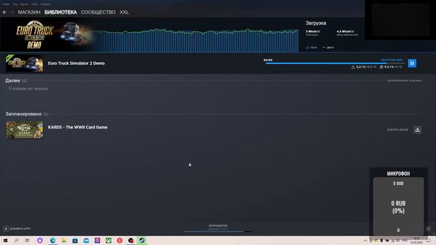436x245 pixels.
Task: Open the Windows Start menu
Action: click(5, 240)
